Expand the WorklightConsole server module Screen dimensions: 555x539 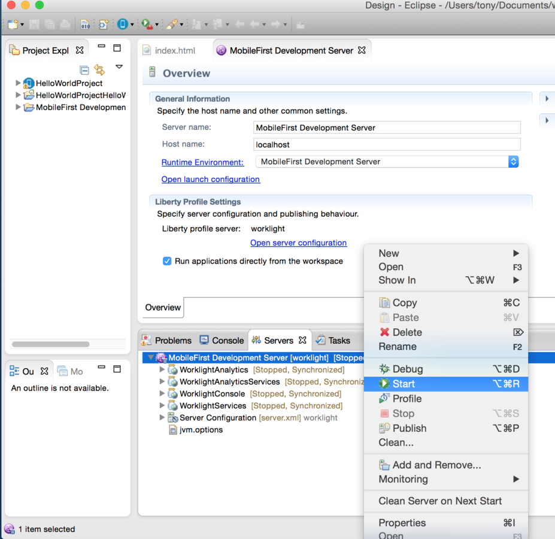[162, 393]
